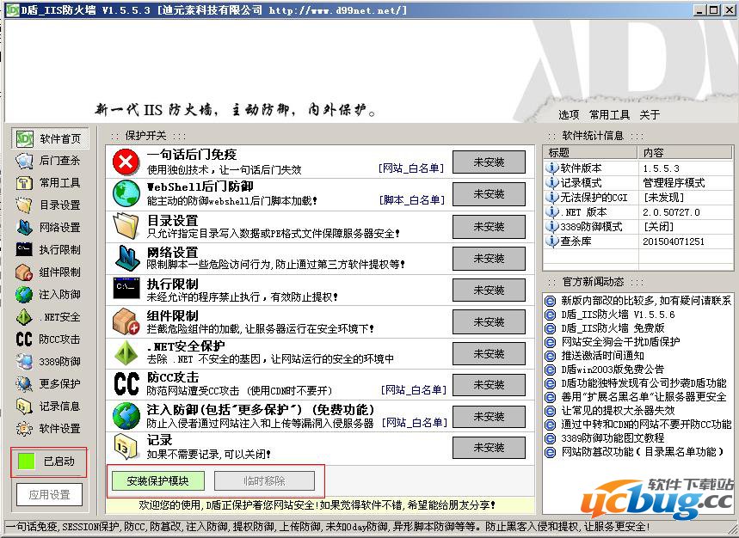Open .NET安全 in the sidebar
Image resolution: width=739 pixels, height=538 pixels.
tap(50, 317)
